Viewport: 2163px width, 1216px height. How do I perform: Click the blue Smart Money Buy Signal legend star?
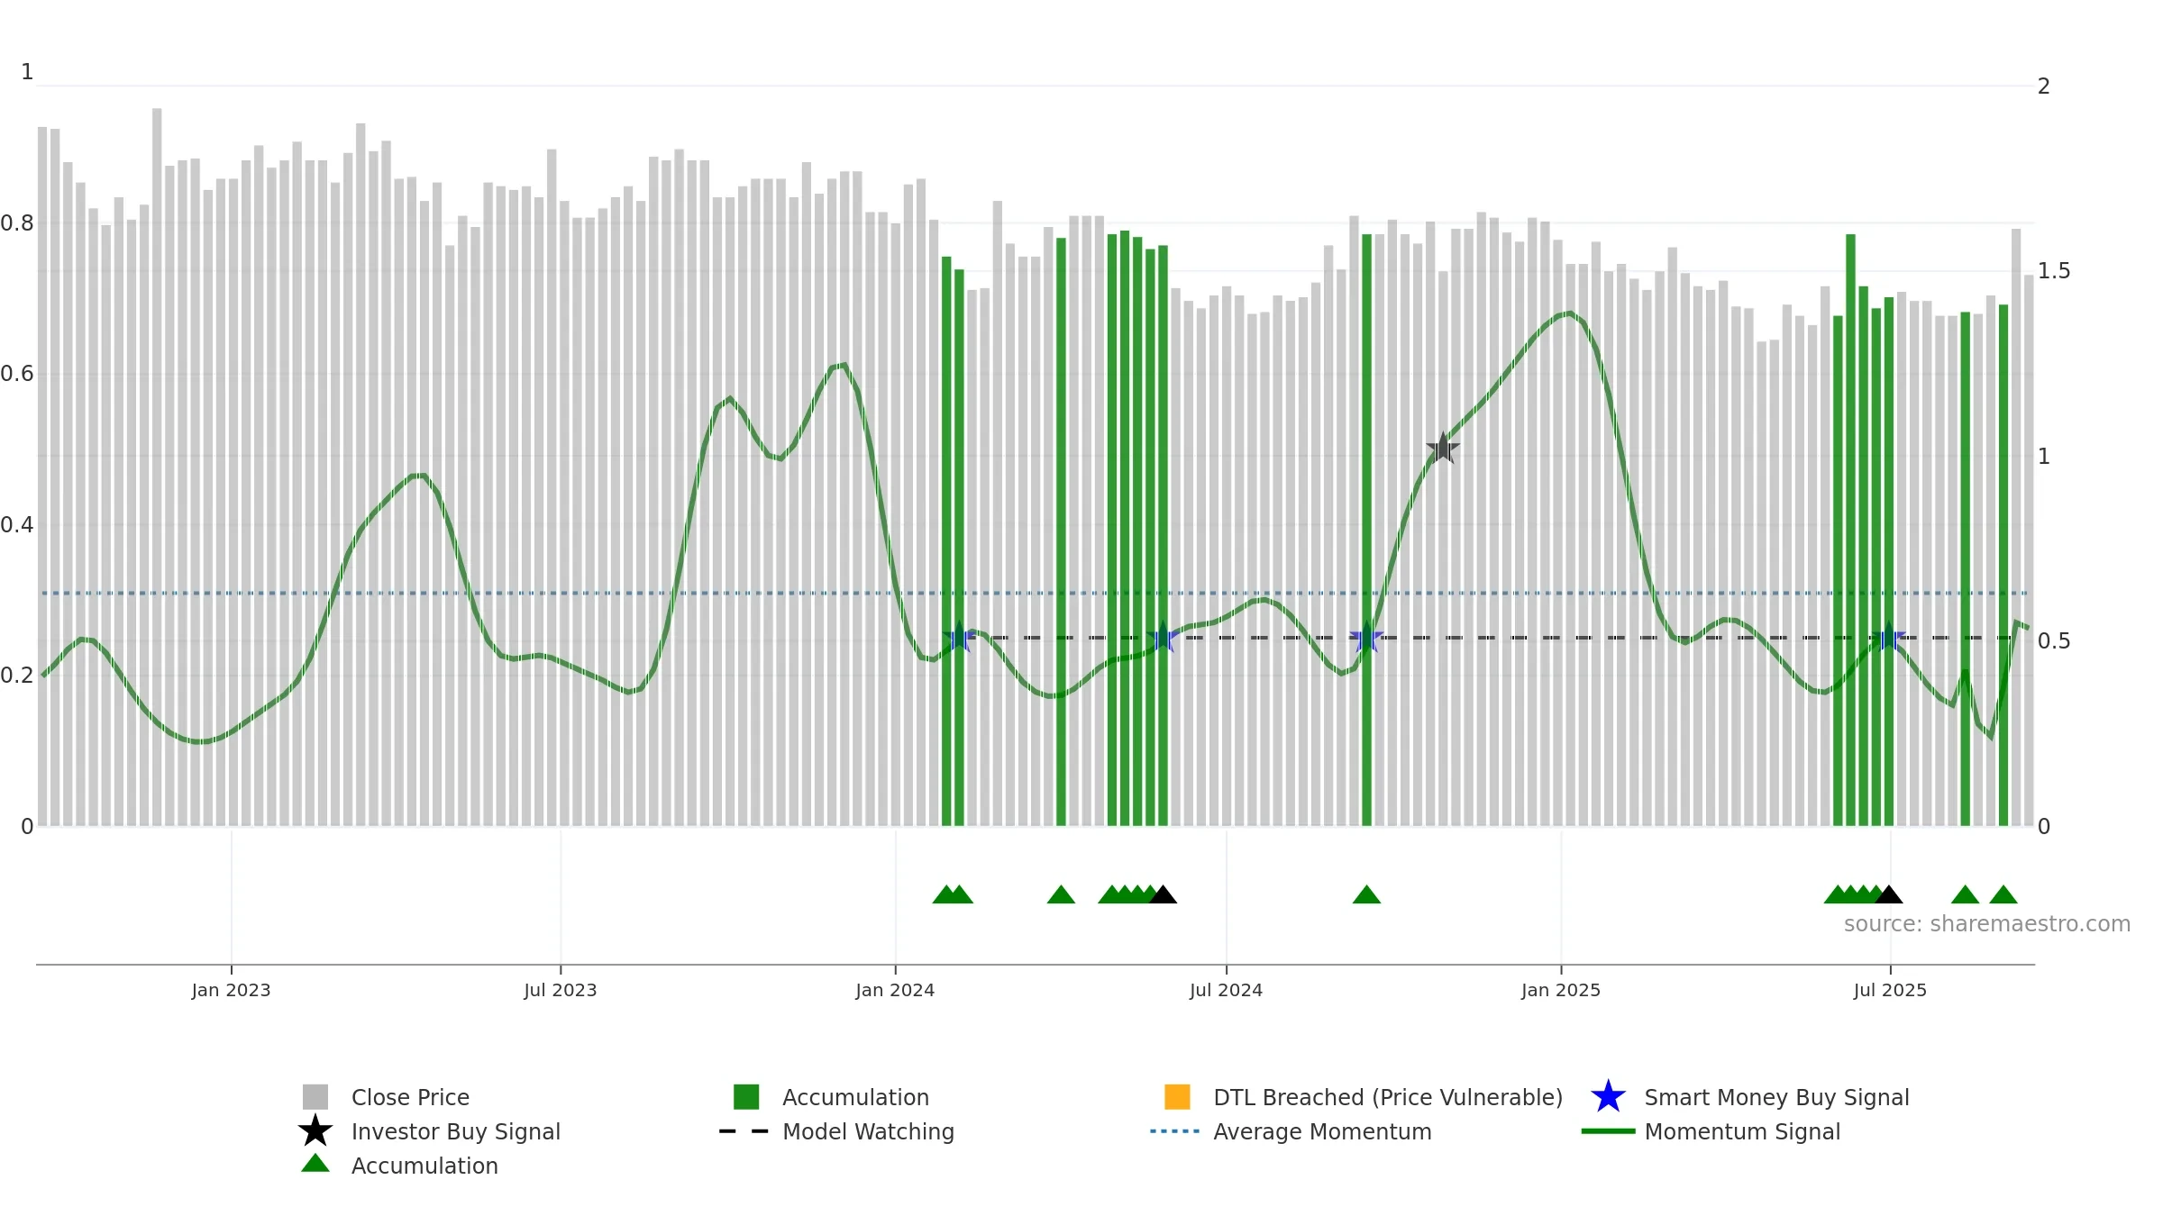tap(1608, 1097)
